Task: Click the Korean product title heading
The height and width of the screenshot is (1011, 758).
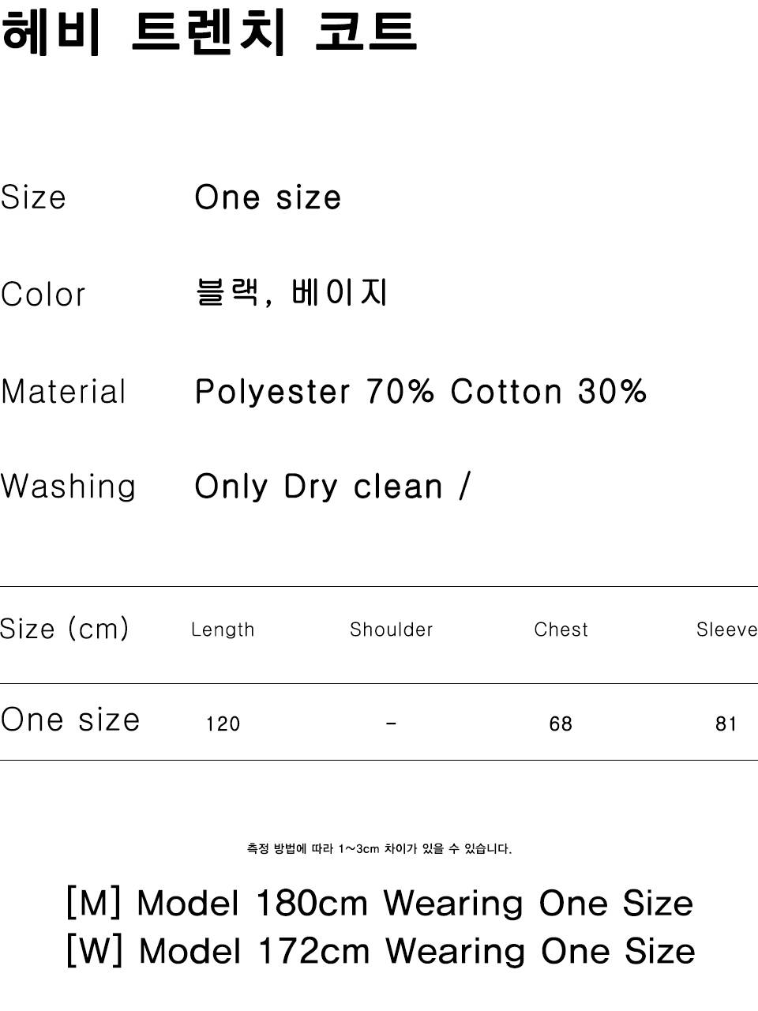Action: coord(209,33)
